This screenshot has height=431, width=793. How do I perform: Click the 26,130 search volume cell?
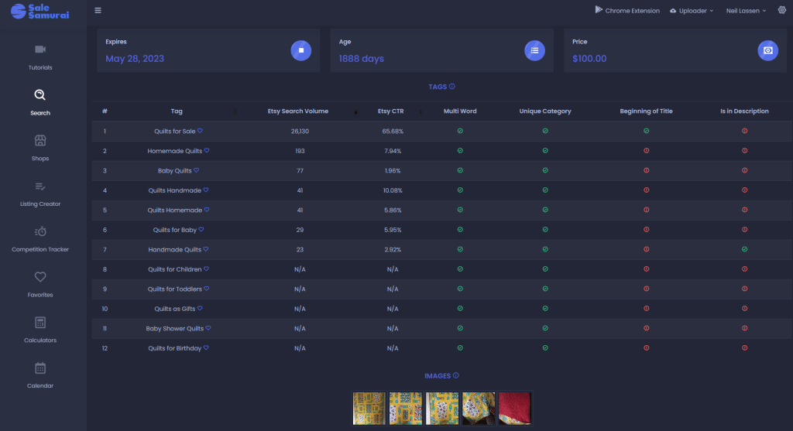coord(300,132)
